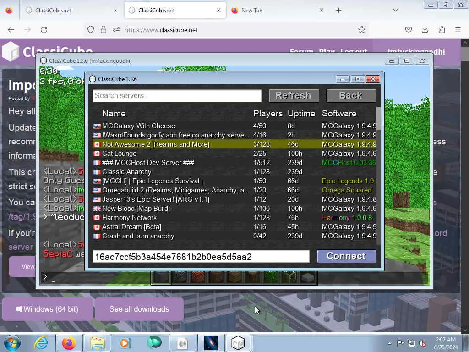469x352 pixels.
Task: Select the Omegabuild 2 server row
Action: coord(235,190)
